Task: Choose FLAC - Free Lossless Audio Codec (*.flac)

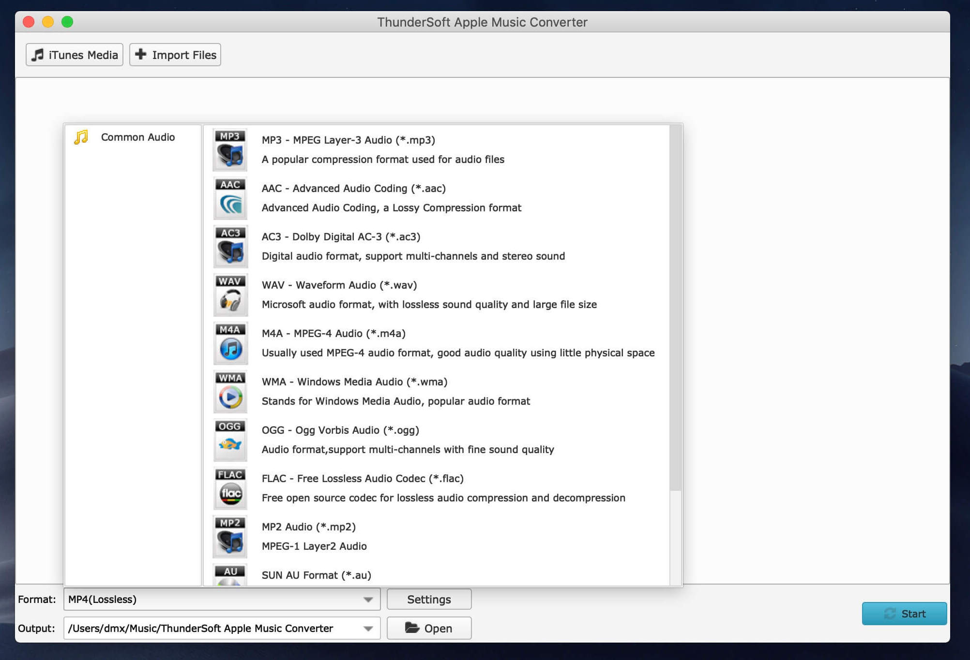Action: pyautogui.click(x=363, y=478)
